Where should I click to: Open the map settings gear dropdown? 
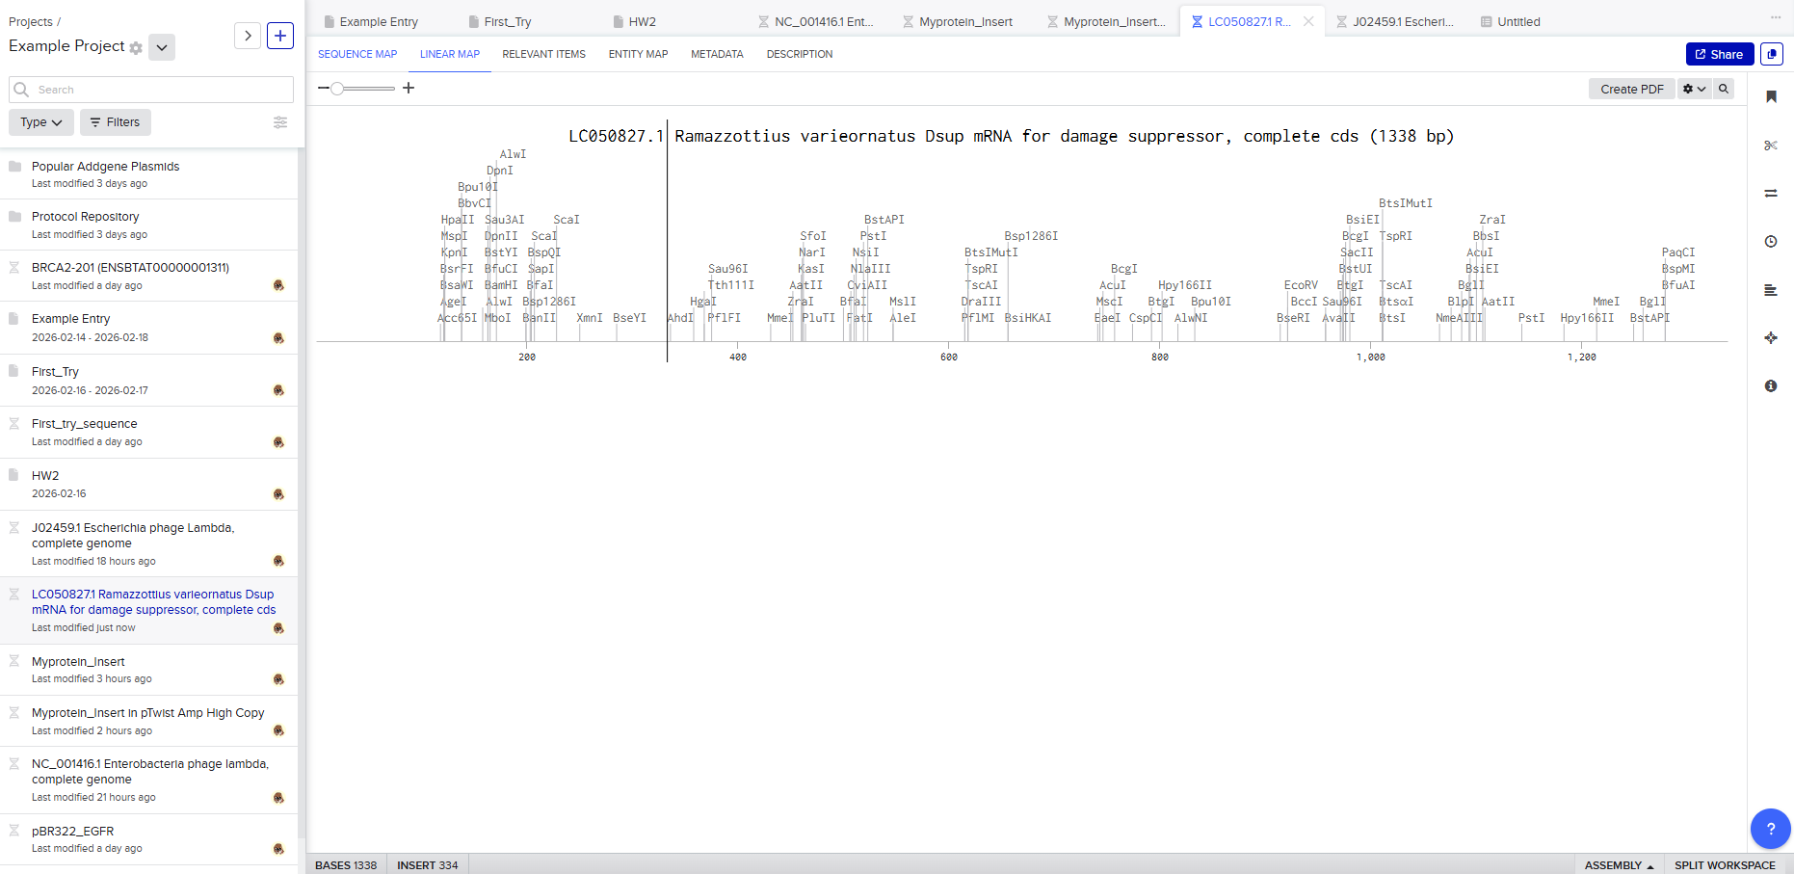pos(1694,89)
